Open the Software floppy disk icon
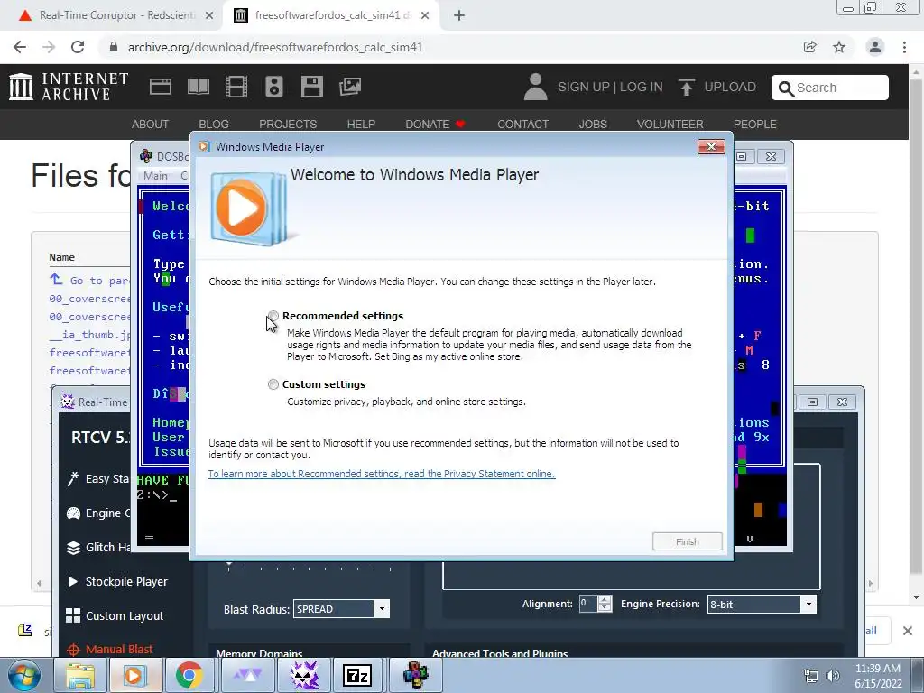This screenshot has width=924, height=693. (x=311, y=87)
